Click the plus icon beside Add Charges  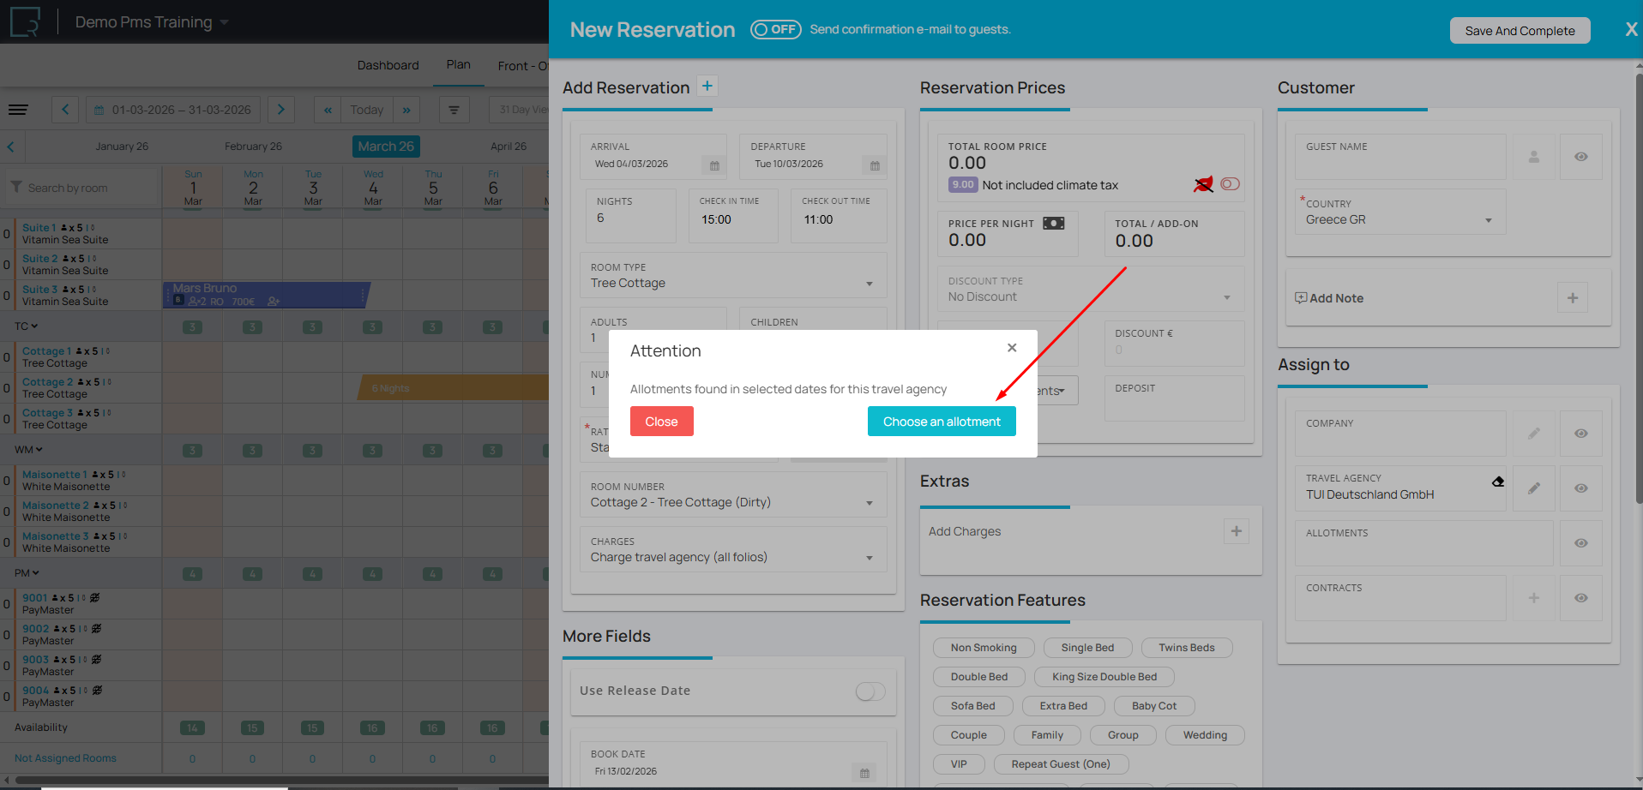[1236, 531]
